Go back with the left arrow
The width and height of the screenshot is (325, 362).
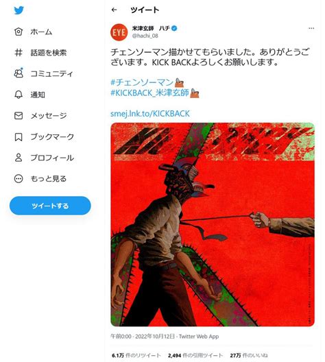pyautogui.click(x=114, y=10)
